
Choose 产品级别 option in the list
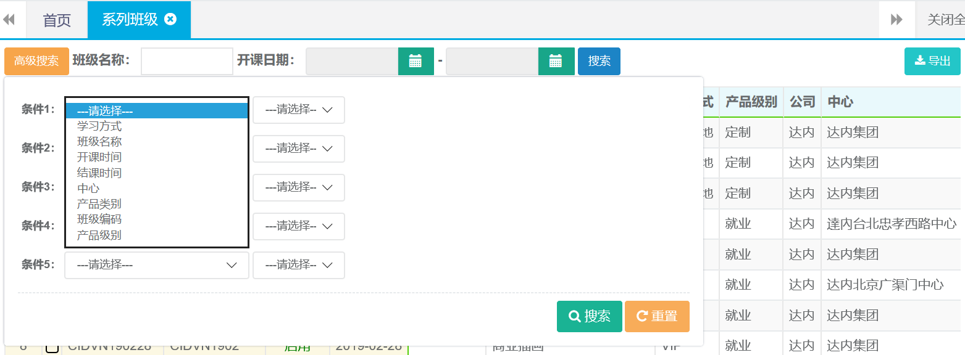pyautogui.click(x=99, y=235)
